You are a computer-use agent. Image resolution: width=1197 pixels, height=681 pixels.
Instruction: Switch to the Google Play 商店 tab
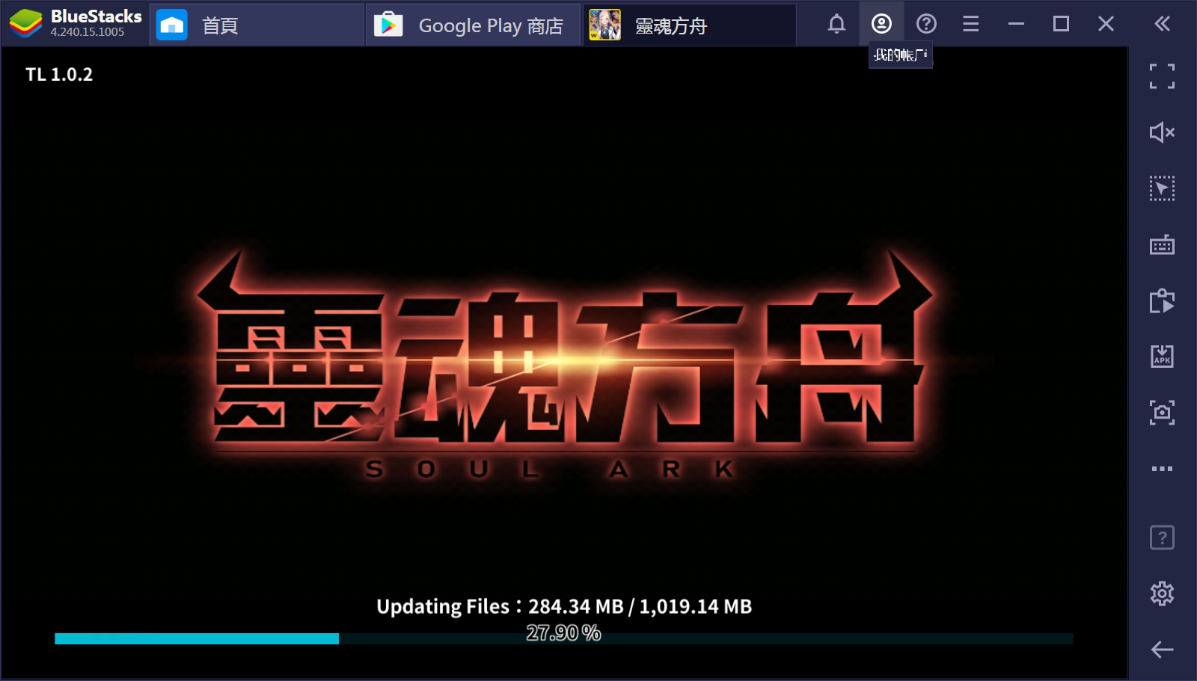474,25
